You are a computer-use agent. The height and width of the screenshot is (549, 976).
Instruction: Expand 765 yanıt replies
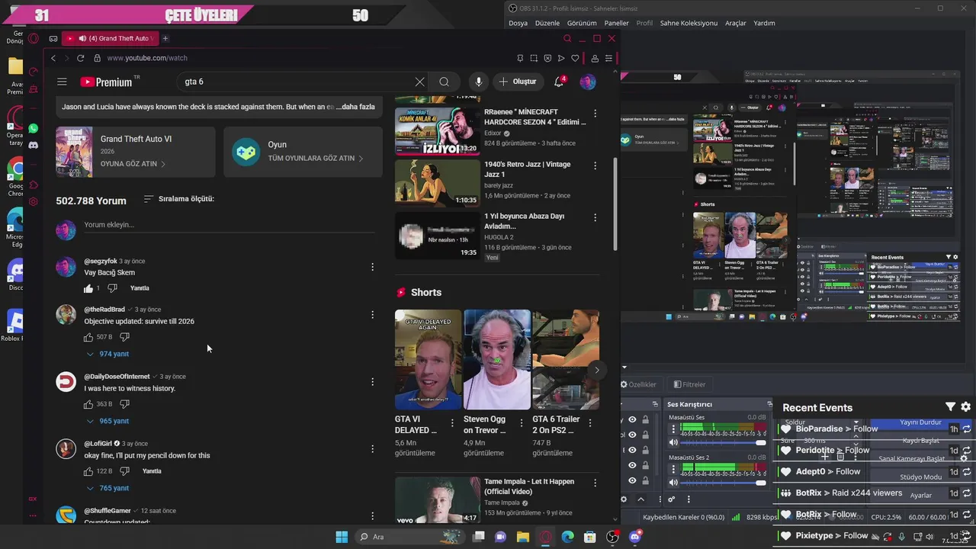[108, 488]
